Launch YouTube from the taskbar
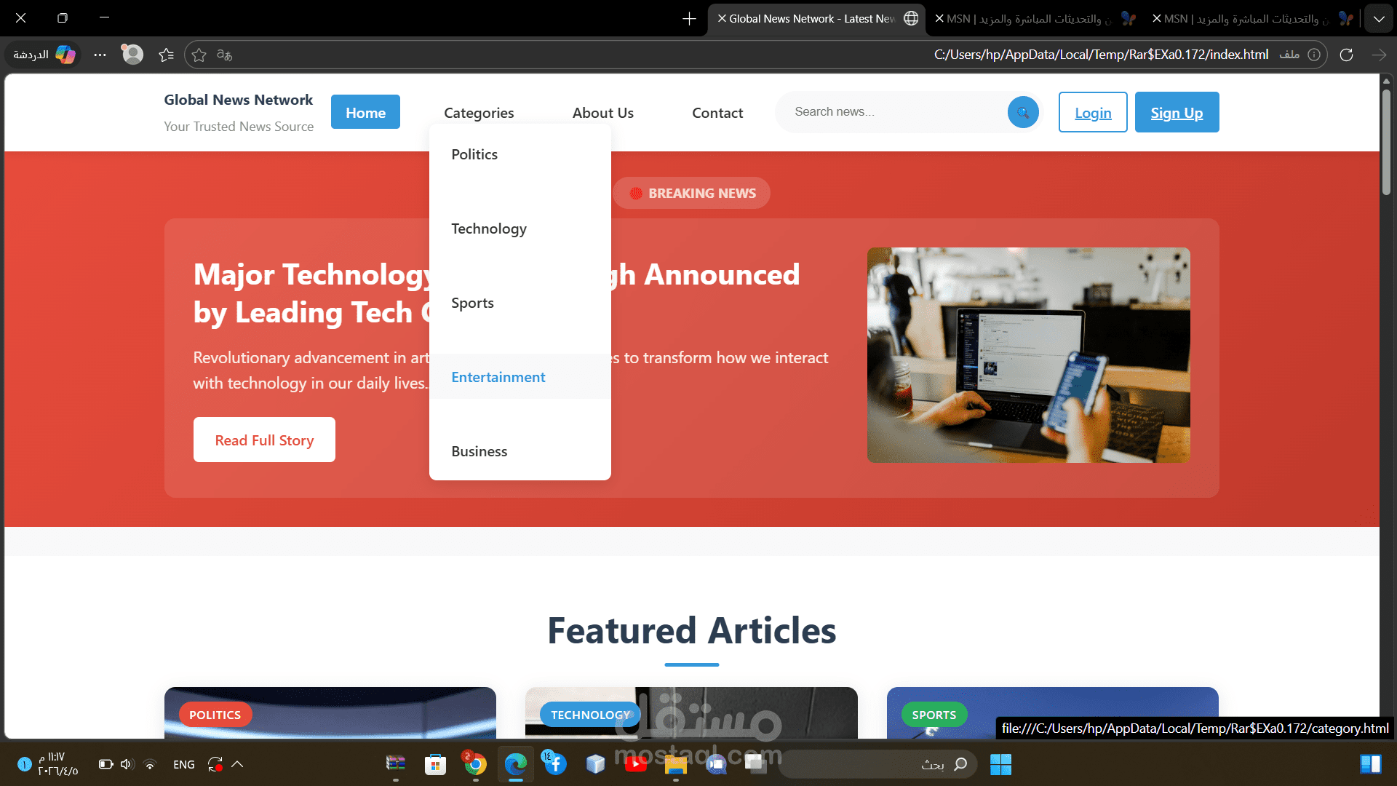Screen dimensions: 1397x786 click(637, 764)
